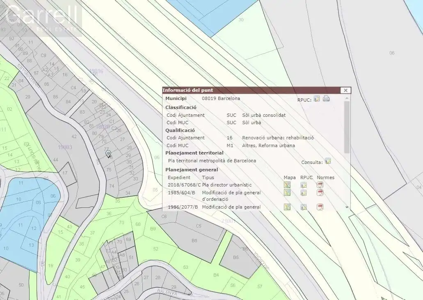Open the Mapa icon for expedient 2018/67068/C
423x300 pixels.
(287, 185)
